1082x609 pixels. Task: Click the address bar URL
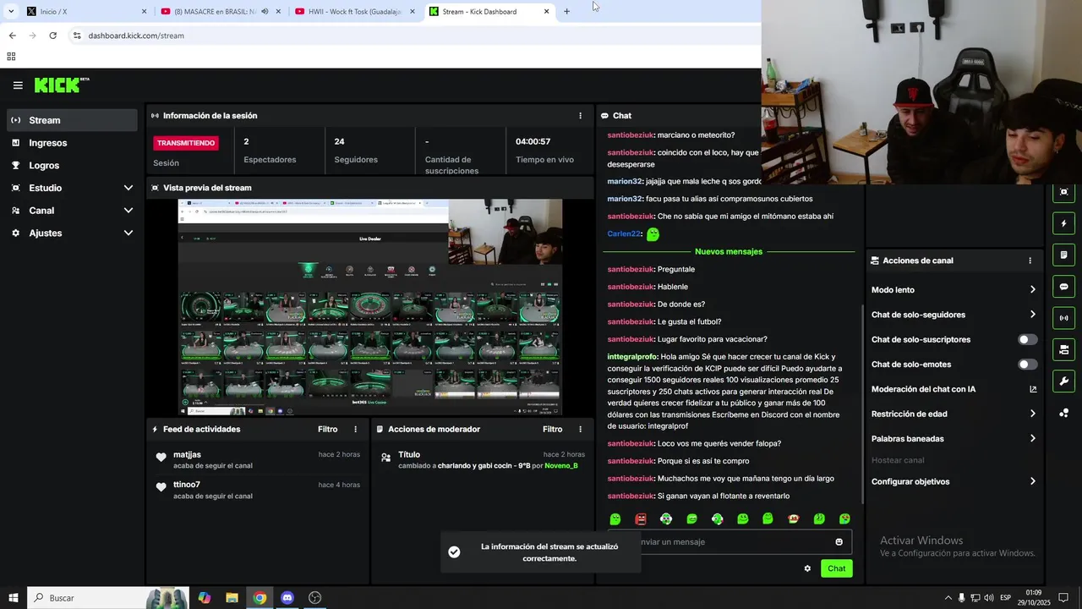click(136, 36)
